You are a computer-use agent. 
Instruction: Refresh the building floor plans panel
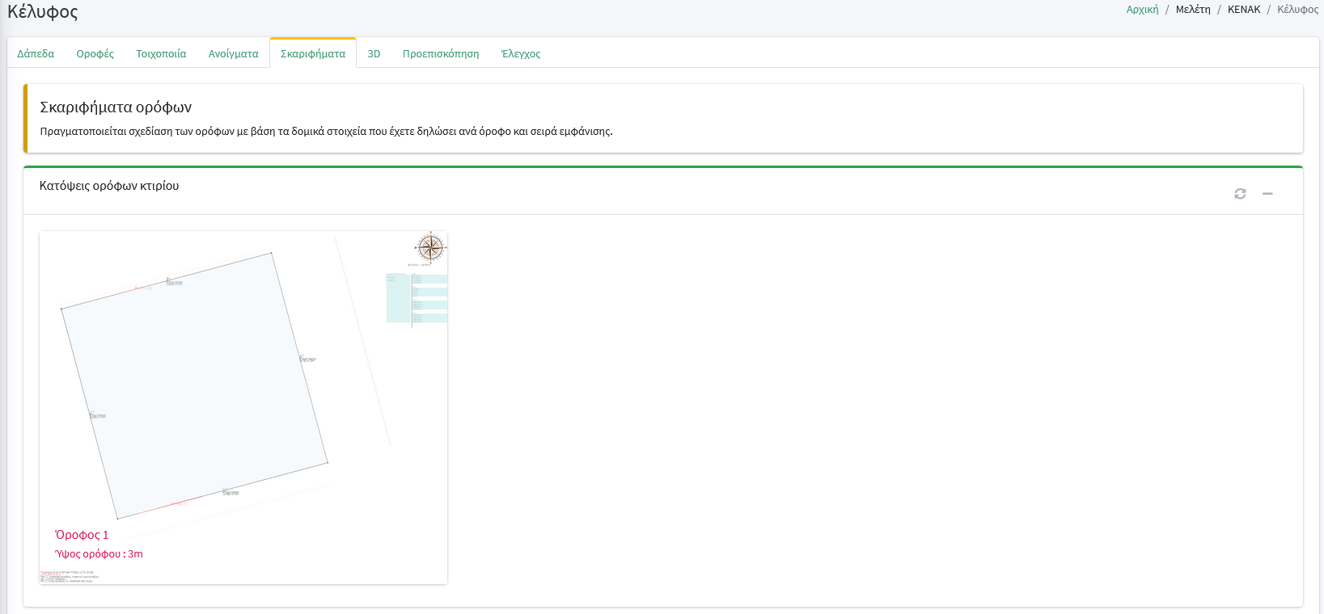tap(1240, 194)
